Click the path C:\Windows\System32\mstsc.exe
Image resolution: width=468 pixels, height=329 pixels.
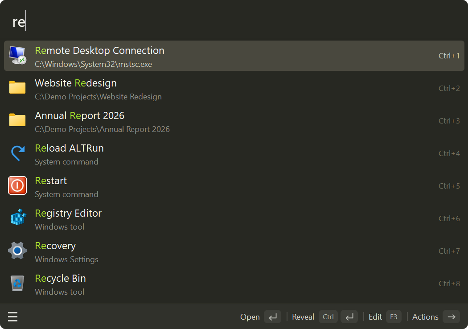[x=94, y=64]
